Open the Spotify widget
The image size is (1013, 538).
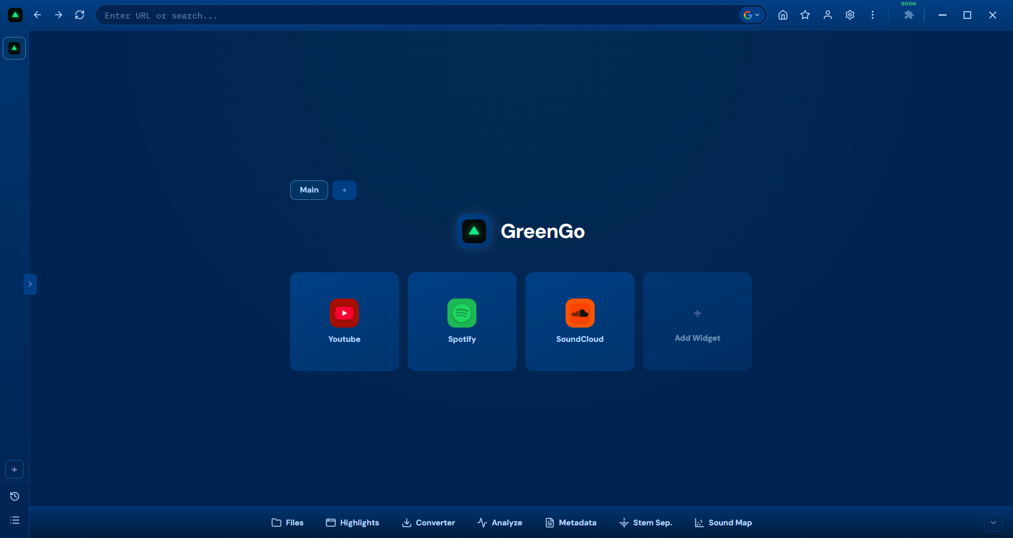tap(462, 321)
